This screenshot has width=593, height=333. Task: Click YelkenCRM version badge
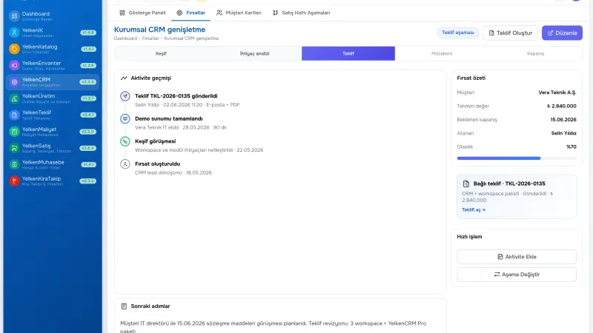(88, 82)
